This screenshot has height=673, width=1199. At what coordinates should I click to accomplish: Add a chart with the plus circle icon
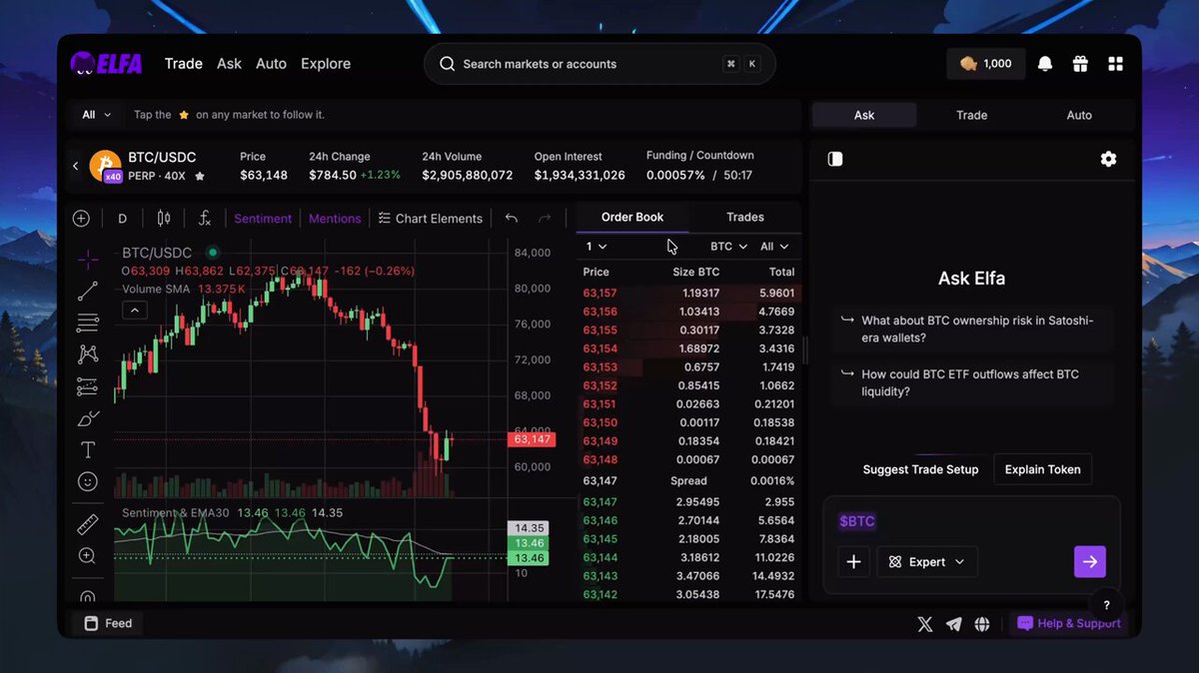tap(82, 219)
